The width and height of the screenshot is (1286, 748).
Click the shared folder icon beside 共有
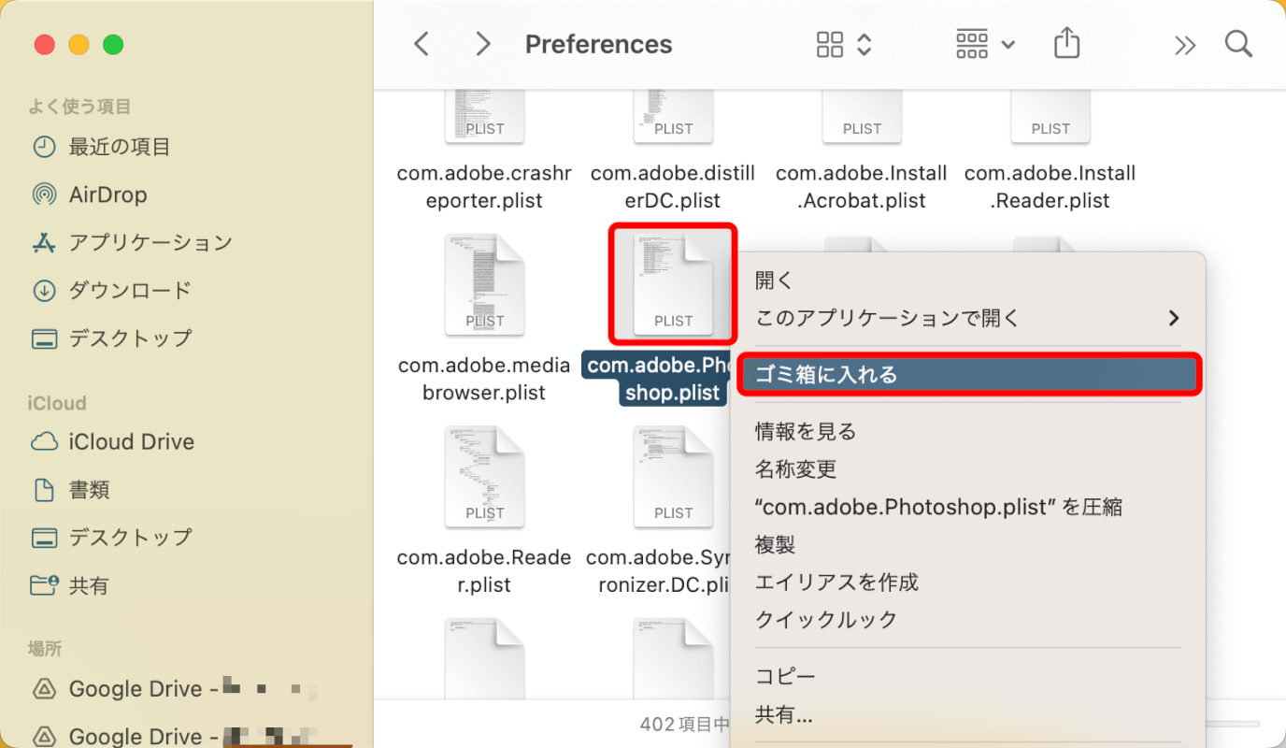pyautogui.click(x=44, y=585)
